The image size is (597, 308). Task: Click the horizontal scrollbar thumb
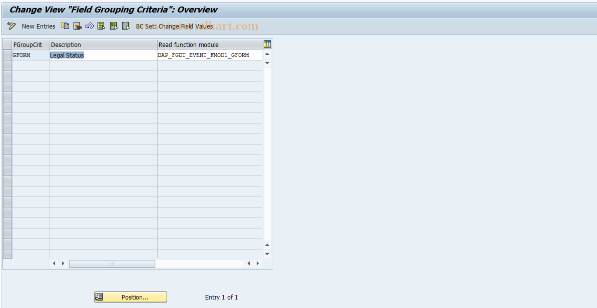(112, 263)
